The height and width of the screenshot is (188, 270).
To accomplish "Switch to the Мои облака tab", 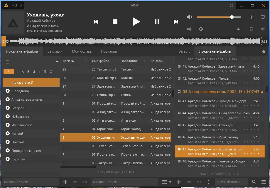I will pyautogui.click(x=82, y=51).
